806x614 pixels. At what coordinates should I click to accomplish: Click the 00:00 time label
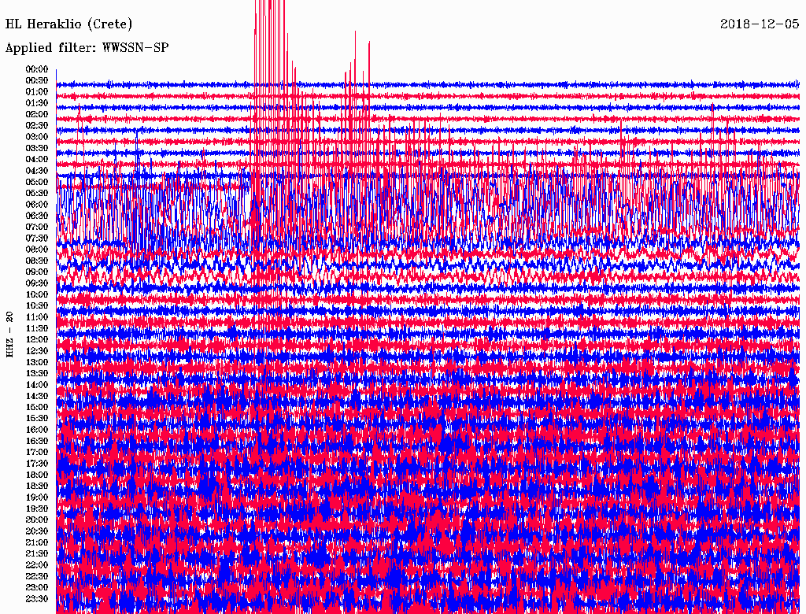click(37, 69)
